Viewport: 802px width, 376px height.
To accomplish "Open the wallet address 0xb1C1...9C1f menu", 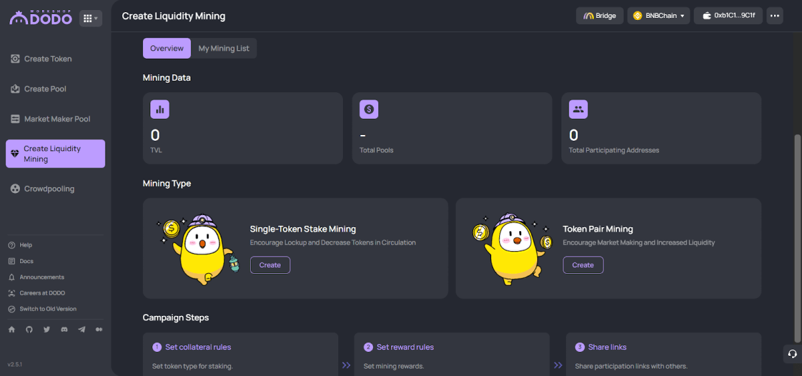I will pos(728,15).
